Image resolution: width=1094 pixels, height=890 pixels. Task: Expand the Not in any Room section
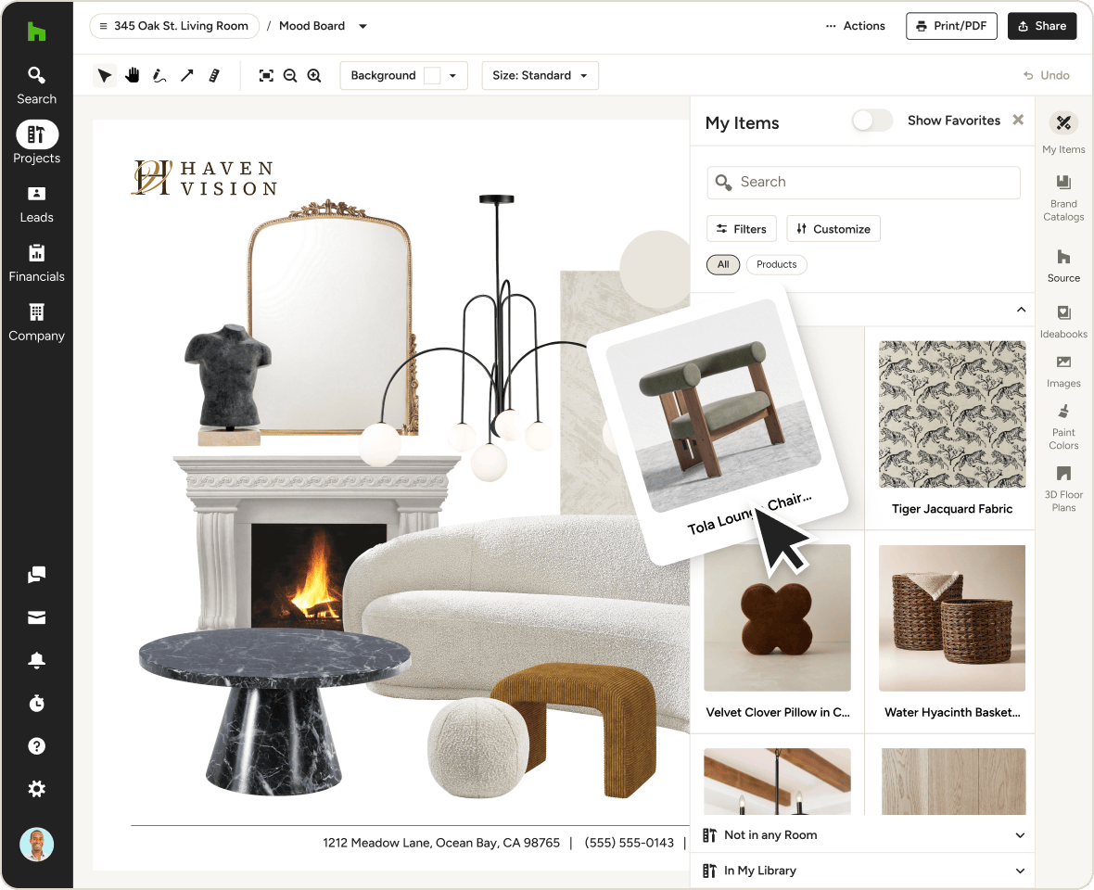click(x=862, y=835)
